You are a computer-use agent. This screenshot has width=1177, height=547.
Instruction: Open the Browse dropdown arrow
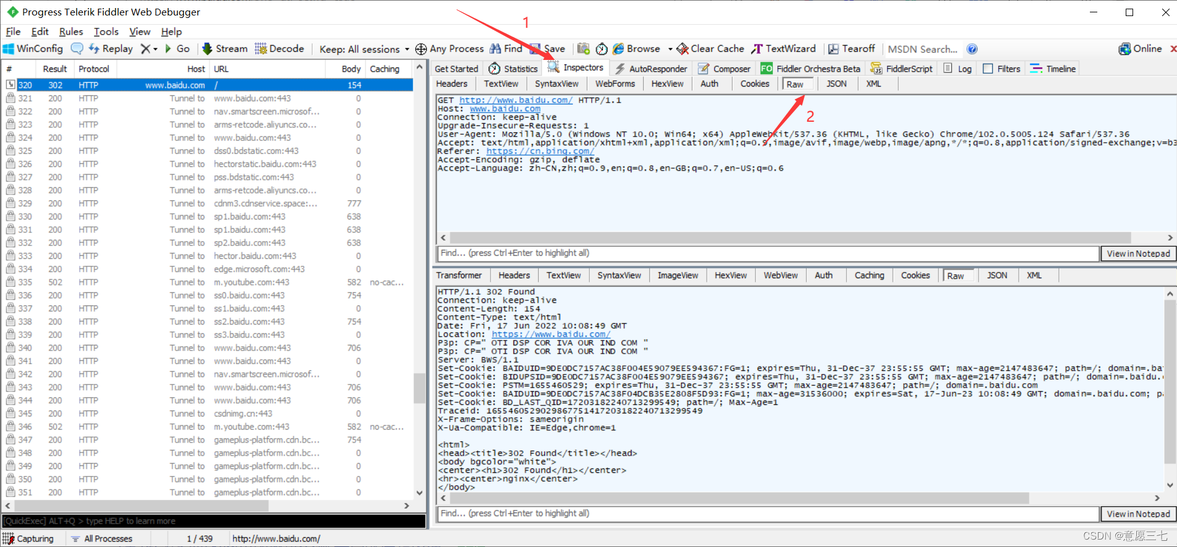click(x=670, y=49)
